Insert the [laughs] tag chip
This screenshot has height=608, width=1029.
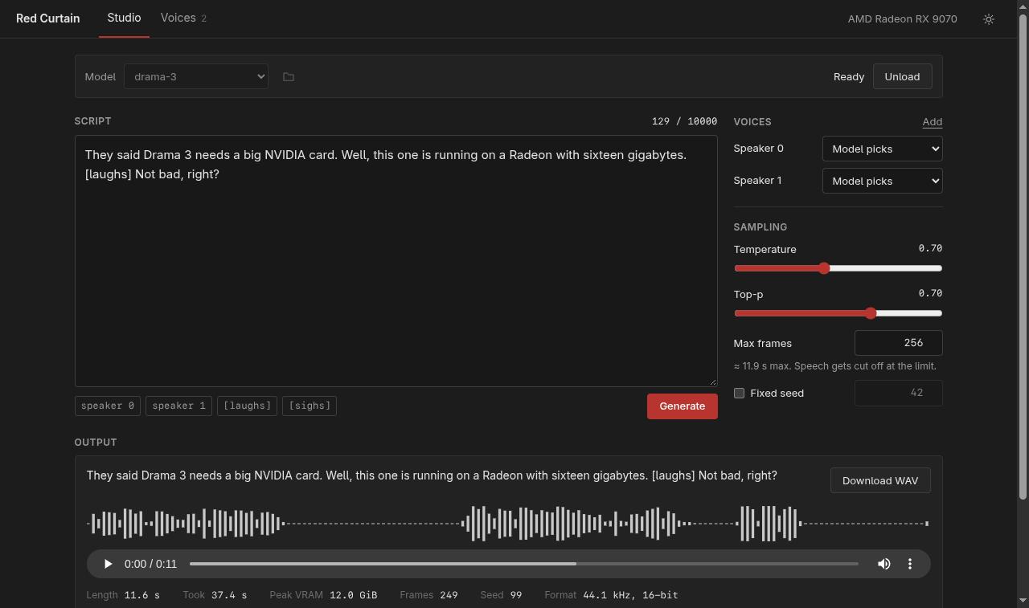click(x=247, y=406)
